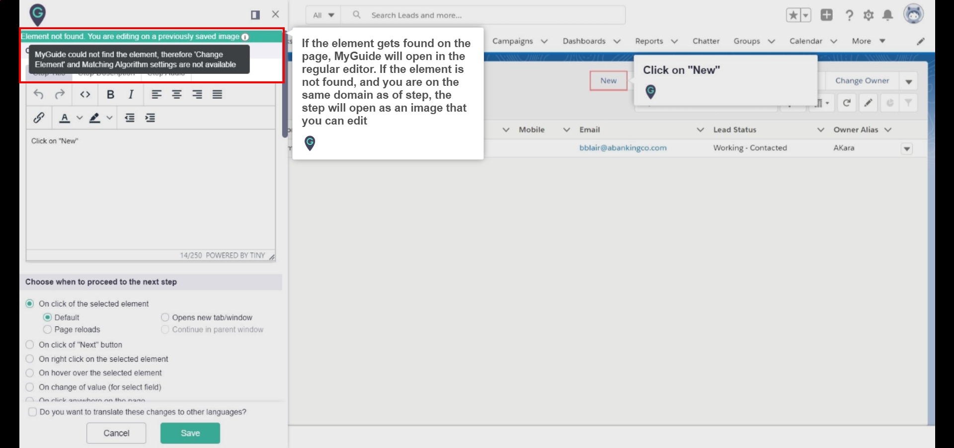Open the user profile avatar
The height and width of the screenshot is (448, 954).
pos(914,14)
